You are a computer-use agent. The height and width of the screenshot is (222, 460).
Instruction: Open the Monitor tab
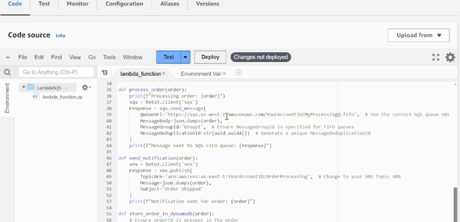tap(77, 4)
